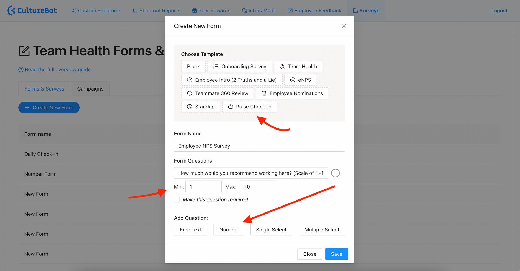Open Read the full overview guide link

[55, 69]
